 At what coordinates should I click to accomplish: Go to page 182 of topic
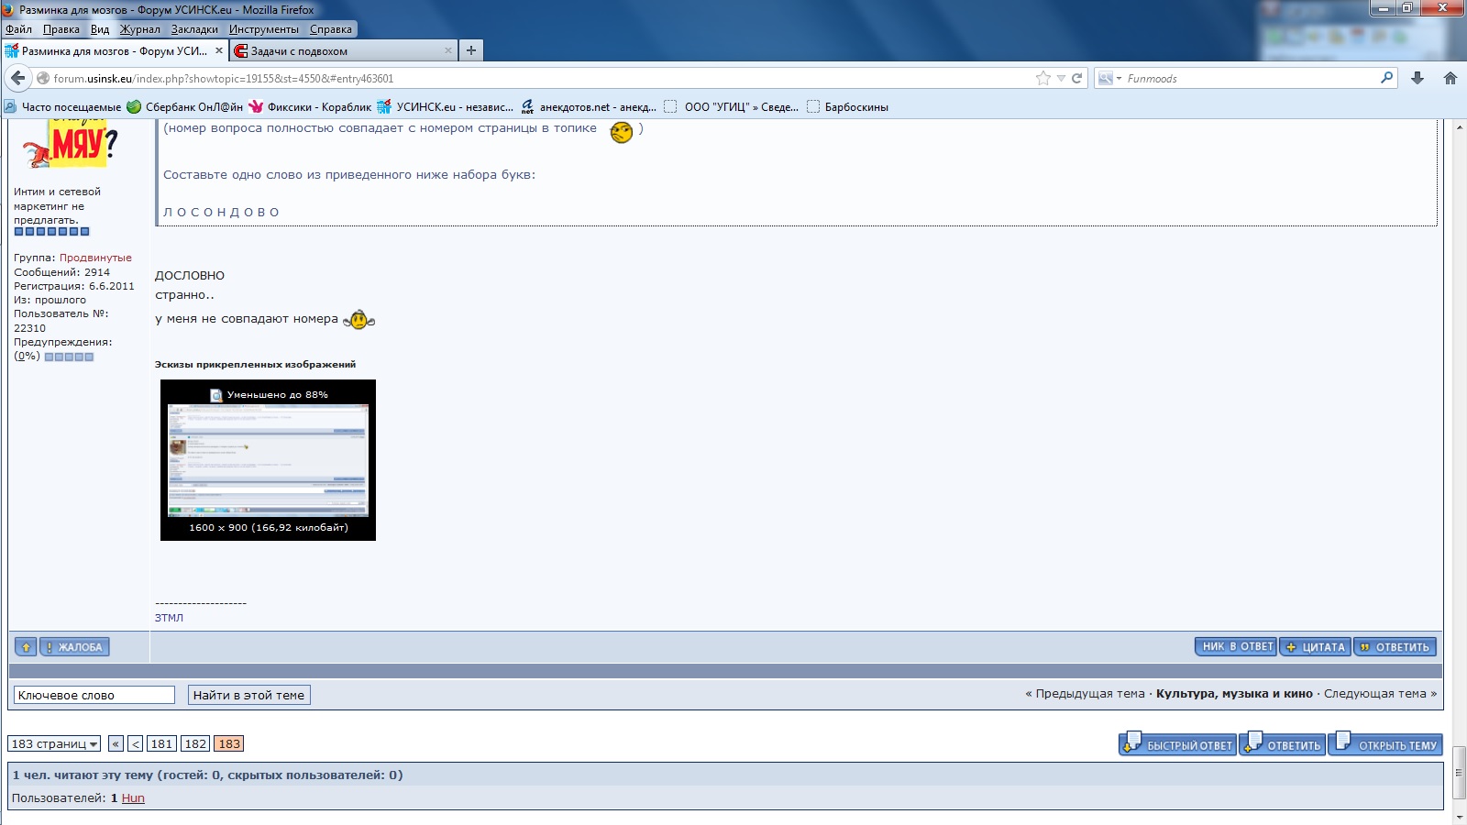[195, 744]
